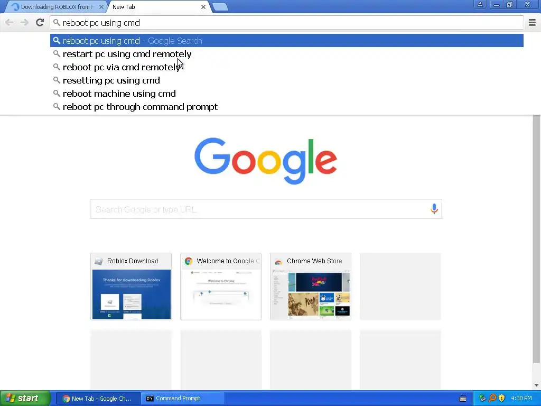541x406 pixels.
Task: Click the taskbar clock showing 4:30 PM
Action: [521, 399]
